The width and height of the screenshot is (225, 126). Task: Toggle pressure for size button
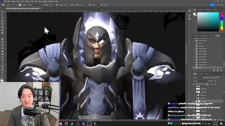point(102,5)
